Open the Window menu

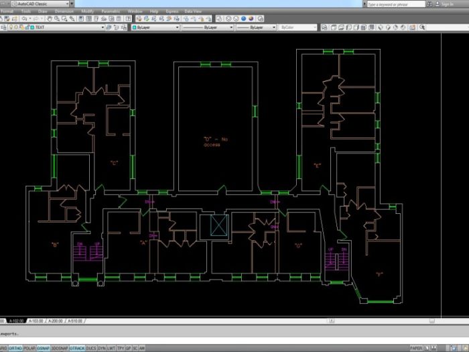(135, 11)
